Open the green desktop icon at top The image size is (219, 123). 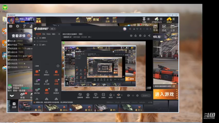pos(5,8)
